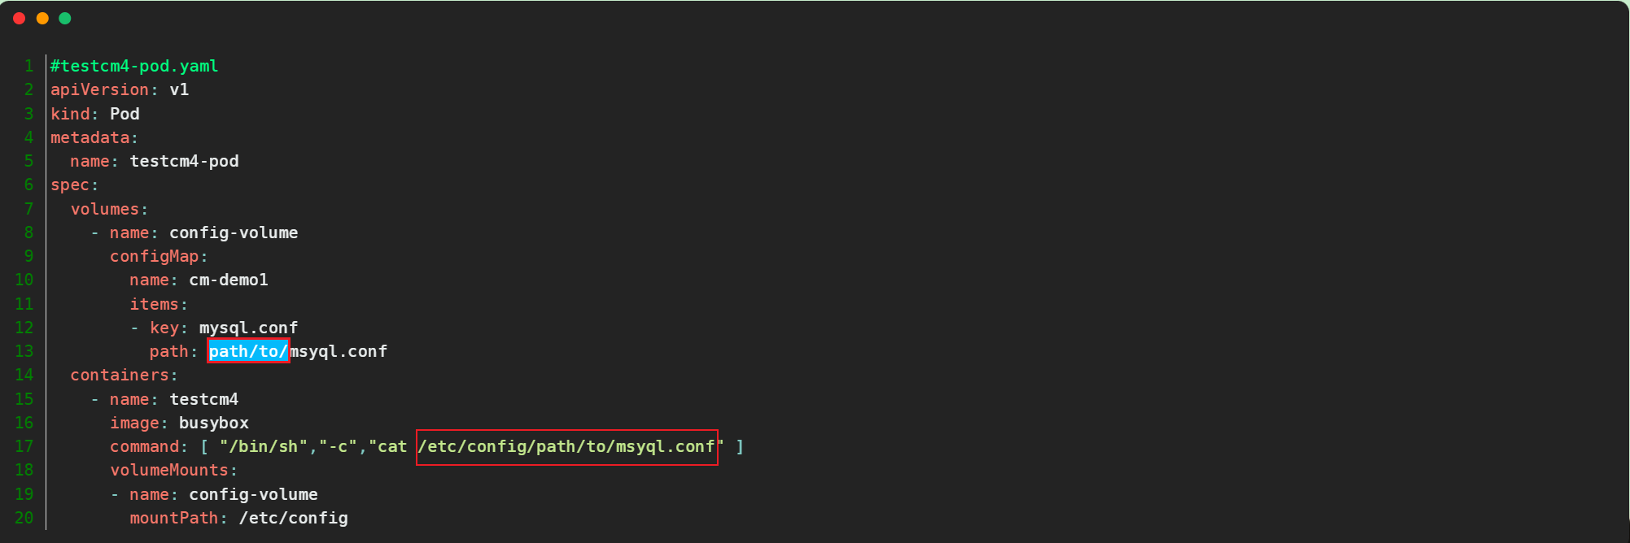Viewport: 1630px width, 543px height.
Task: Click the configMap key
Action: (154, 256)
